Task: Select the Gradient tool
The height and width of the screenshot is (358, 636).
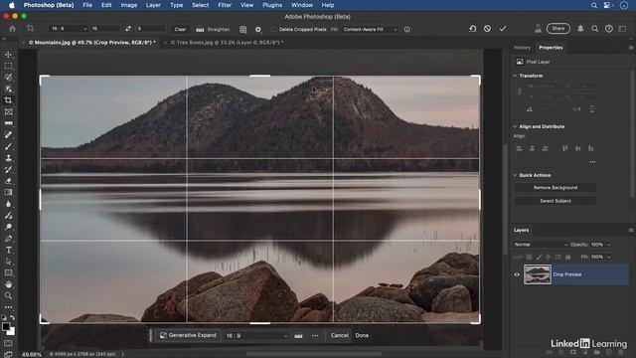Action: point(8,192)
